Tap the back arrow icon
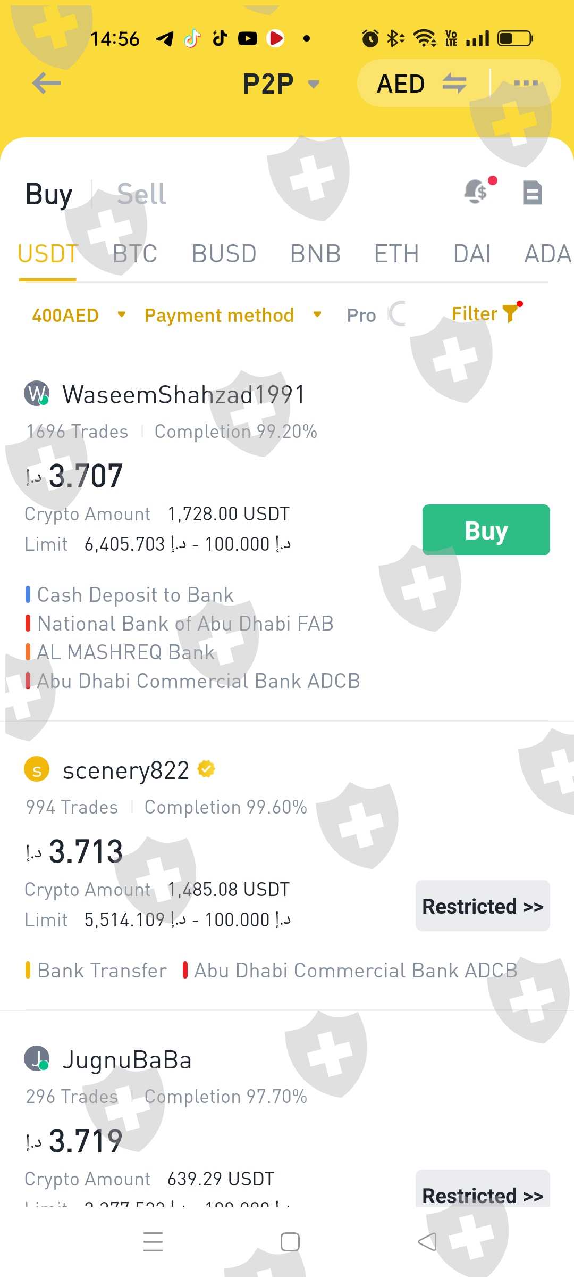This screenshot has width=574, height=1277. tap(47, 83)
